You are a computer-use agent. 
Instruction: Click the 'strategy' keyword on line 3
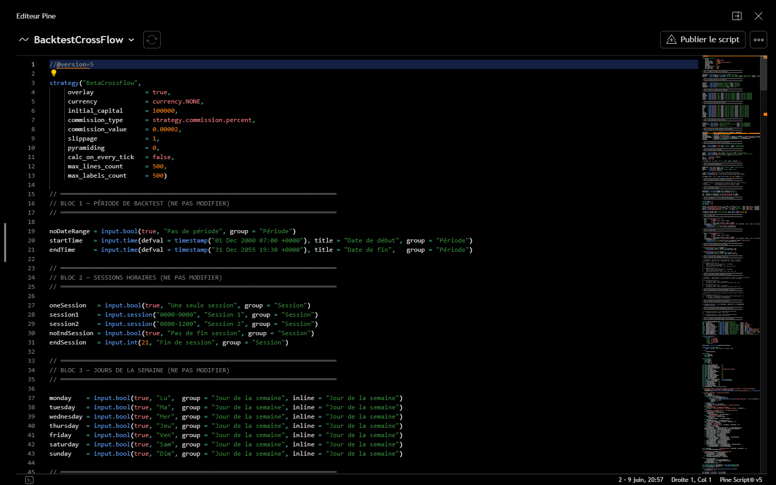pyautogui.click(x=64, y=83)
